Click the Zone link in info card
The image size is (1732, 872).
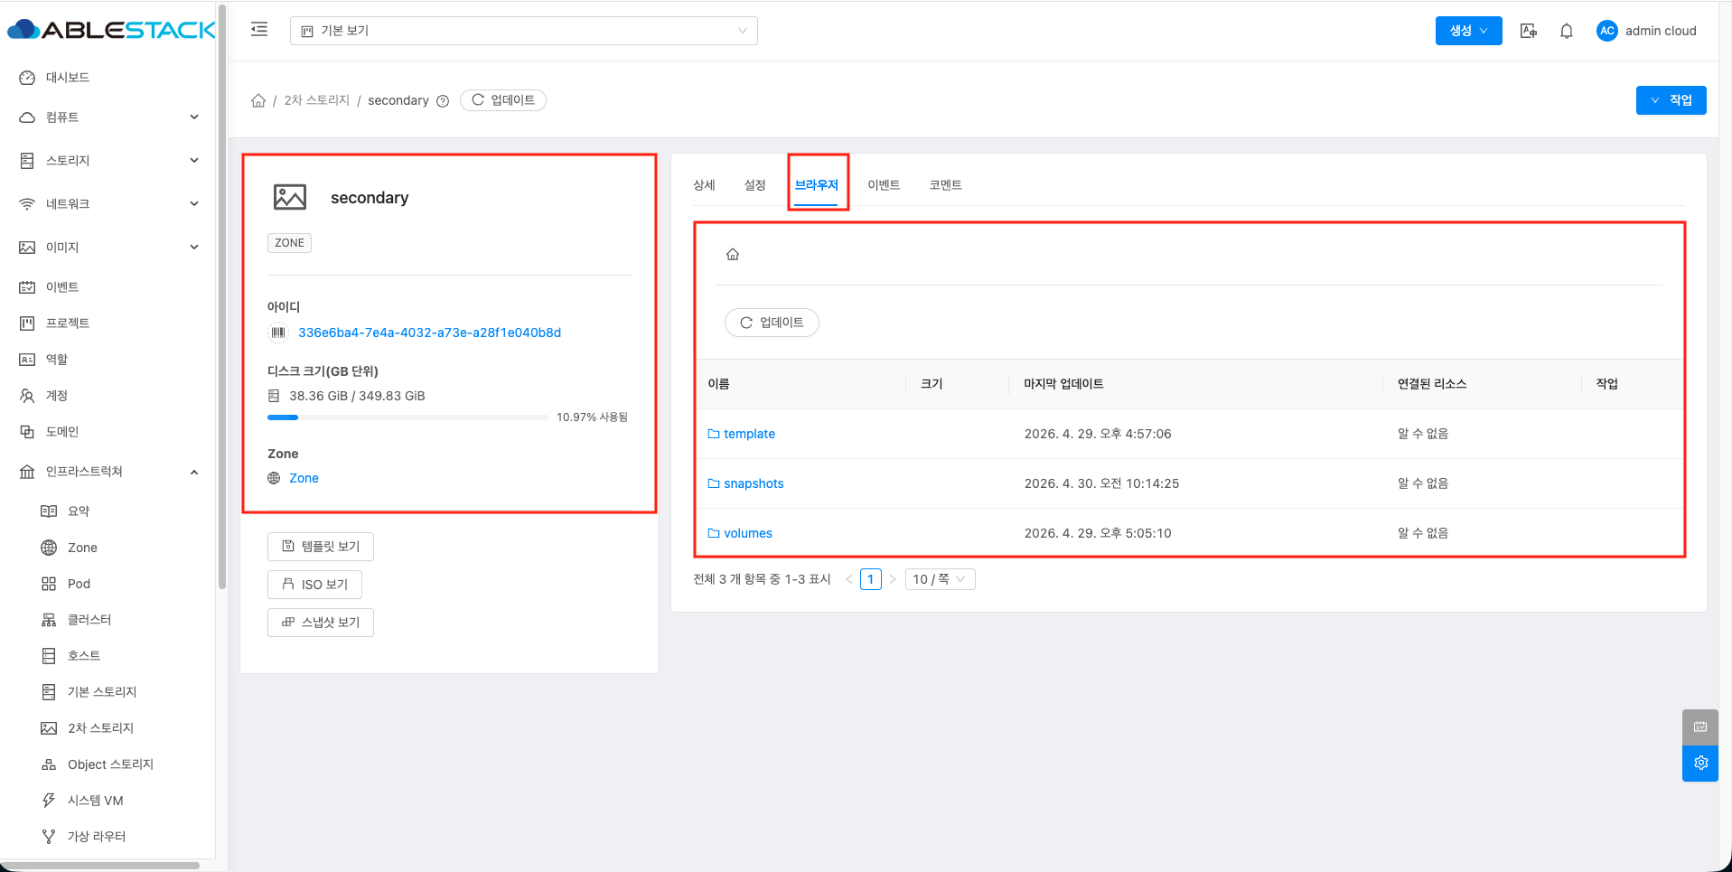point(304,478)
